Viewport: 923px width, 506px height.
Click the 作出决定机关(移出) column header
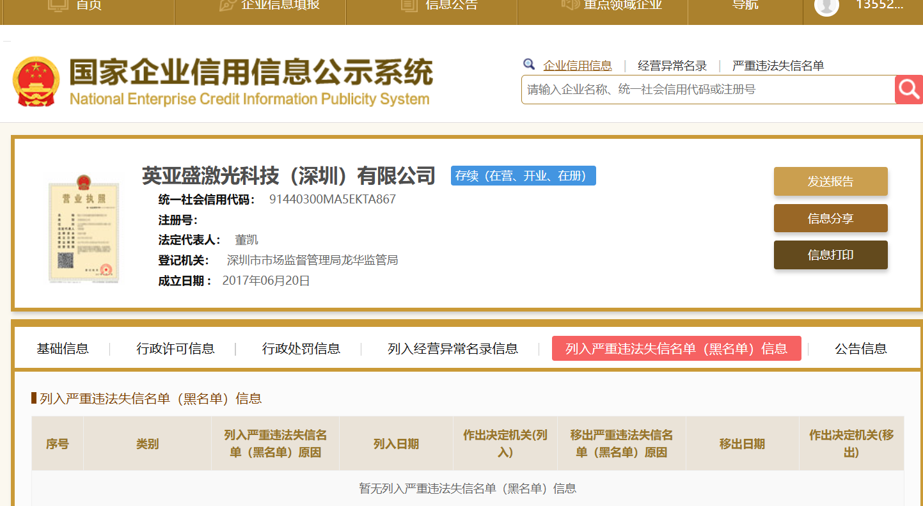click(851, 444)
